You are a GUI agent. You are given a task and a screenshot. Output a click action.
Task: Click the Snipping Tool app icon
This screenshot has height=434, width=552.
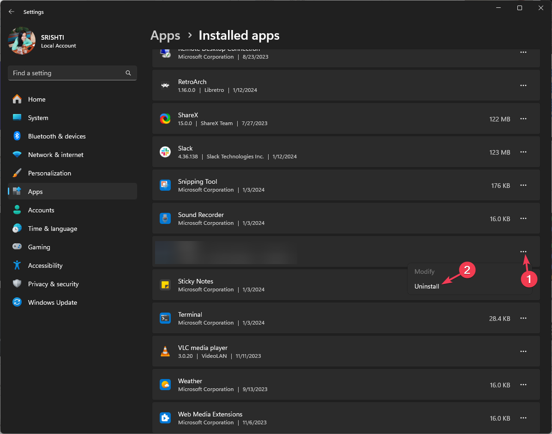[165, 185]
